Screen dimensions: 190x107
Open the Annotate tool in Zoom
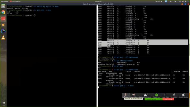click(x=174, y=95)
